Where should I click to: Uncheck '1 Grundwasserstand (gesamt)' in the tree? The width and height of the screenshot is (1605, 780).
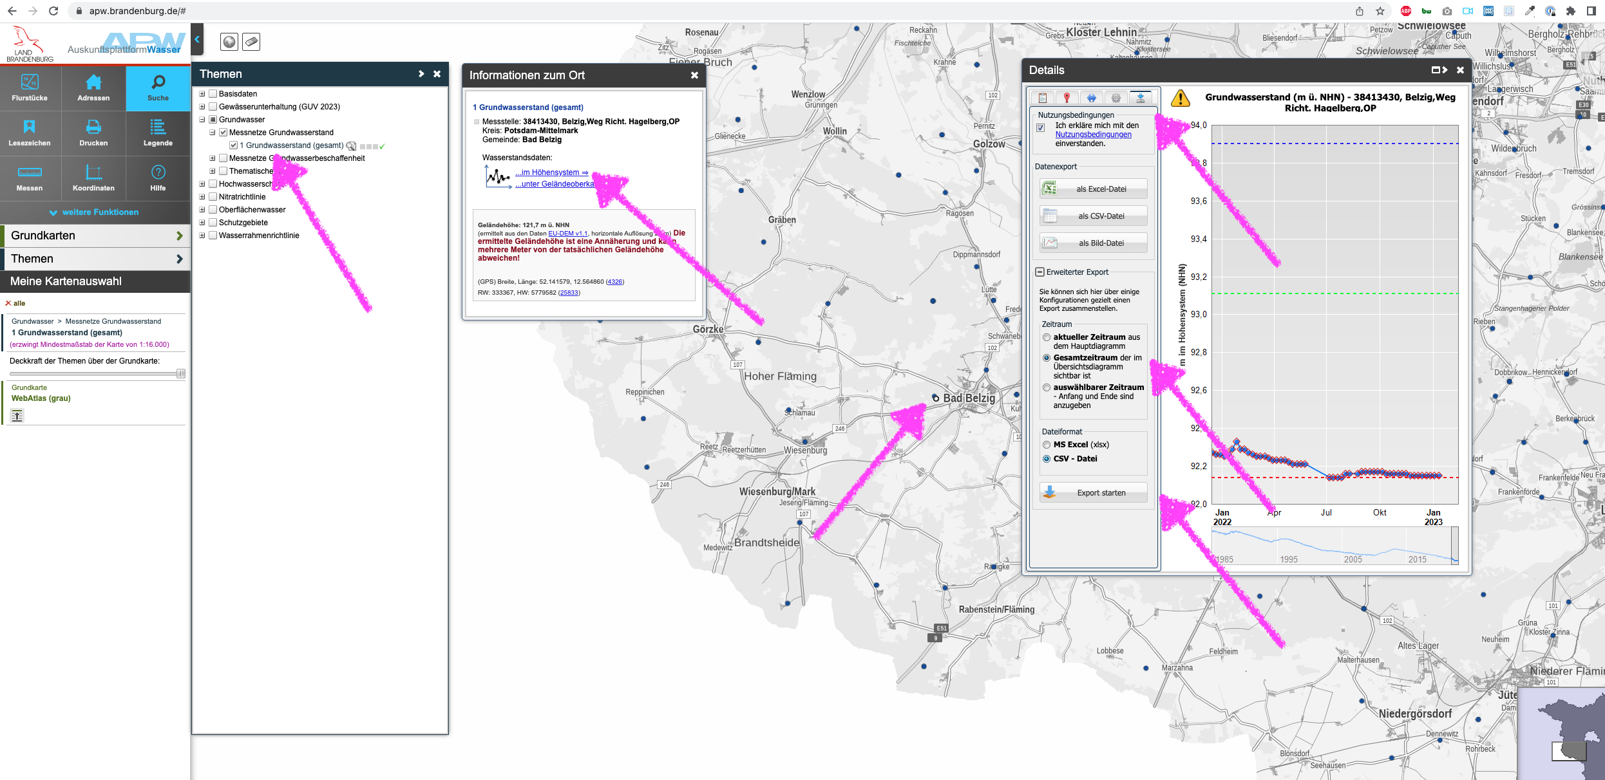click(x=233, y=145)
